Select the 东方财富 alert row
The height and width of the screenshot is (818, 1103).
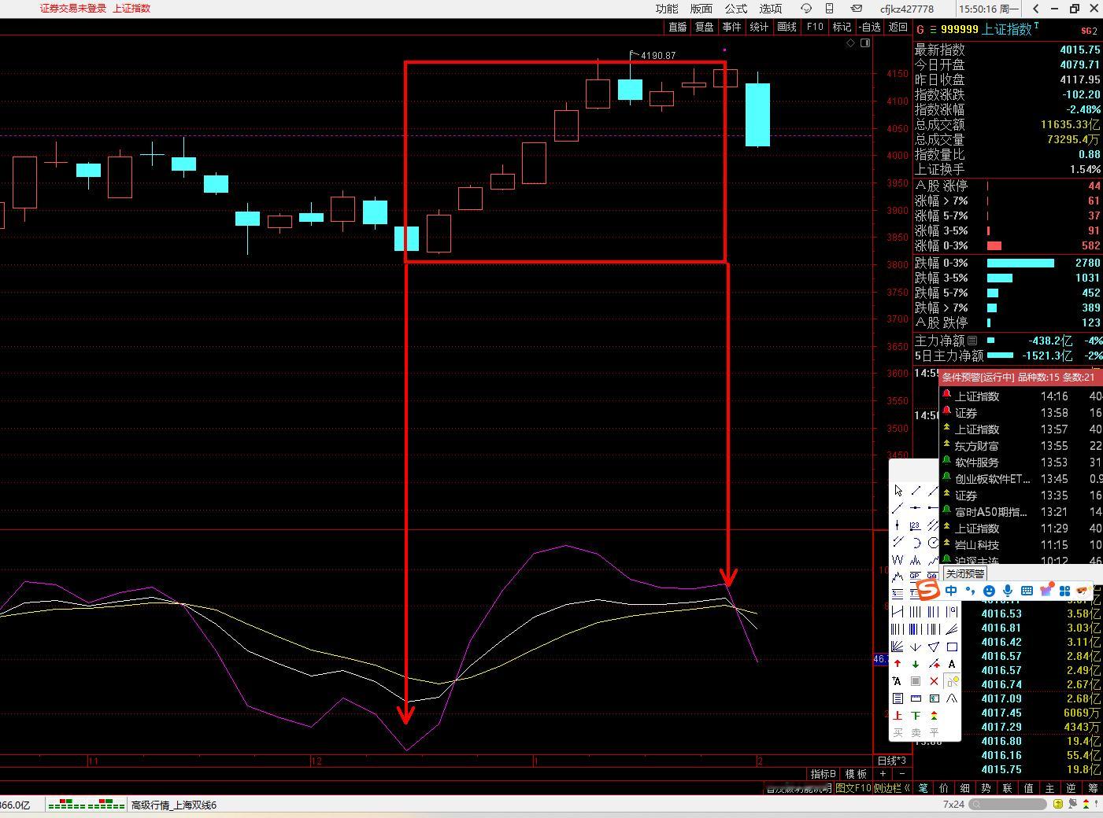pos(1022,446)
